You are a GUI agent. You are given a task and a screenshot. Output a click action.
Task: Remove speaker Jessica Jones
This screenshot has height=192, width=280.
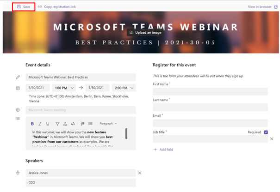tap(139, 173)
